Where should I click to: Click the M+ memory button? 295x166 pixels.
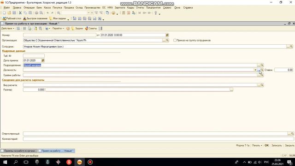click(x=144, y=13)
